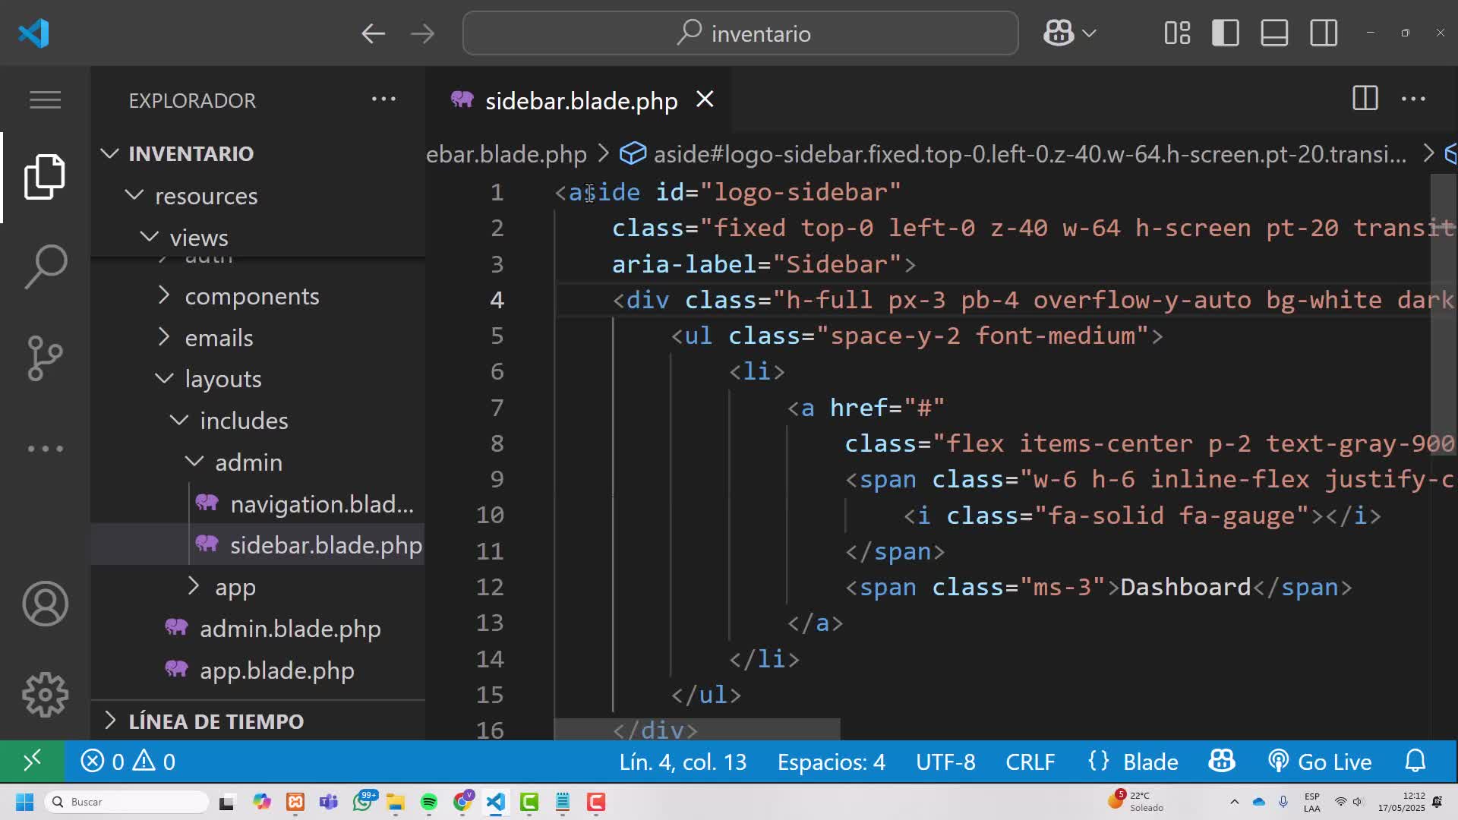The width and height of the screenshot is (1458, 820).
Task: Click the Lín. 4, col. 13 cursor position
Action: point(683,762)
